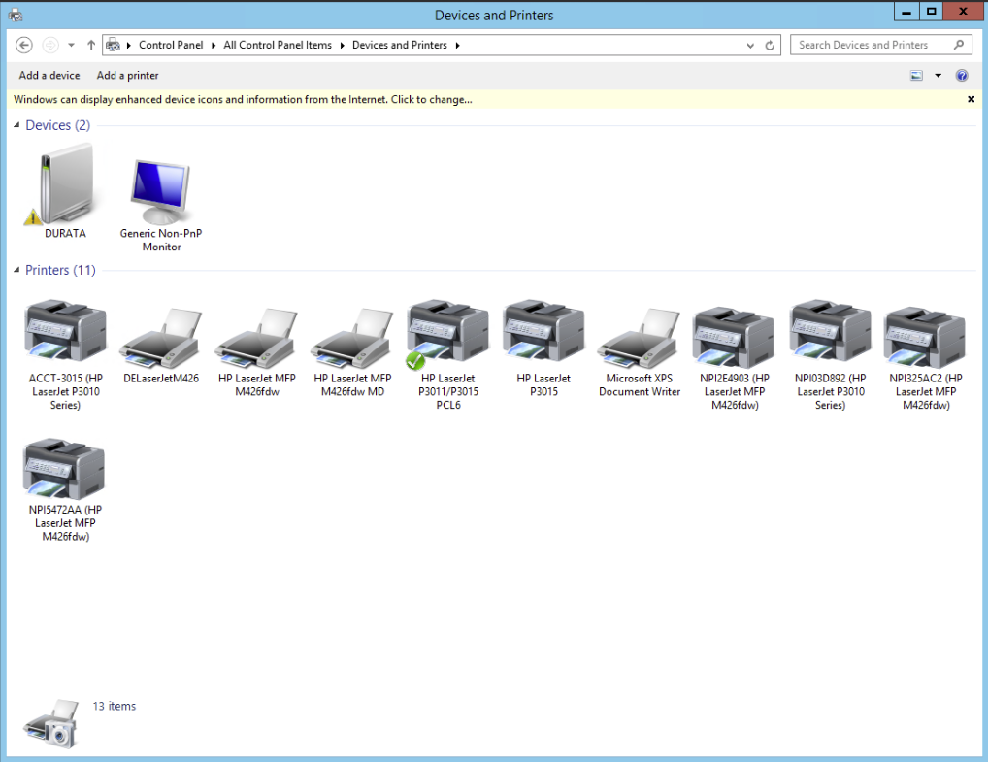Click Add a device
Viewport: 988px width, 762px height.
click(x=49, y=76)
